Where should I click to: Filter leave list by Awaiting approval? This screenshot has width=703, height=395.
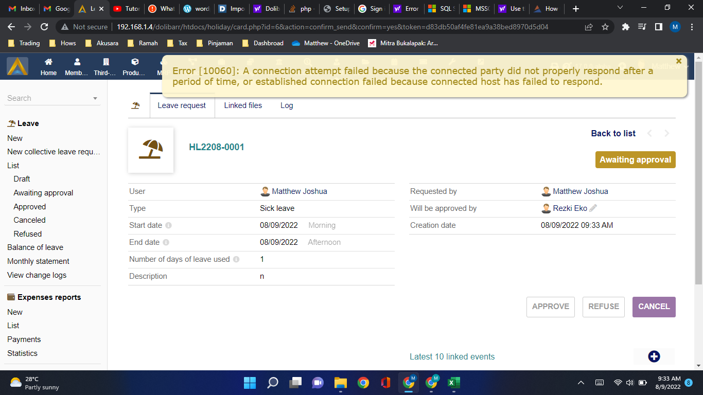[43, 193]
